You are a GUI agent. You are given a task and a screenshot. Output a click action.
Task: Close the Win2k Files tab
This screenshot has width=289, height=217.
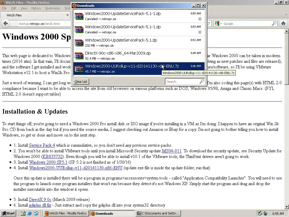[x=67, y=15]
